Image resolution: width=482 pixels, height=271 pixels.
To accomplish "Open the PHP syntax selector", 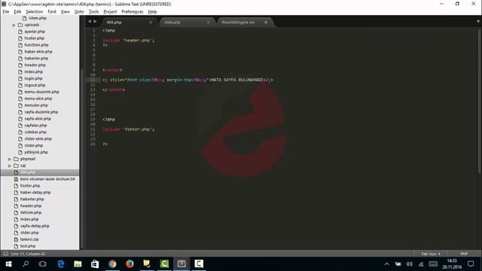I will point(464,254).
